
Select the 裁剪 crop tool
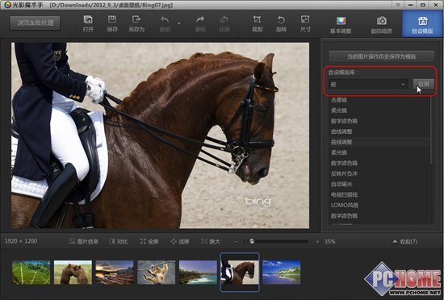257,23
